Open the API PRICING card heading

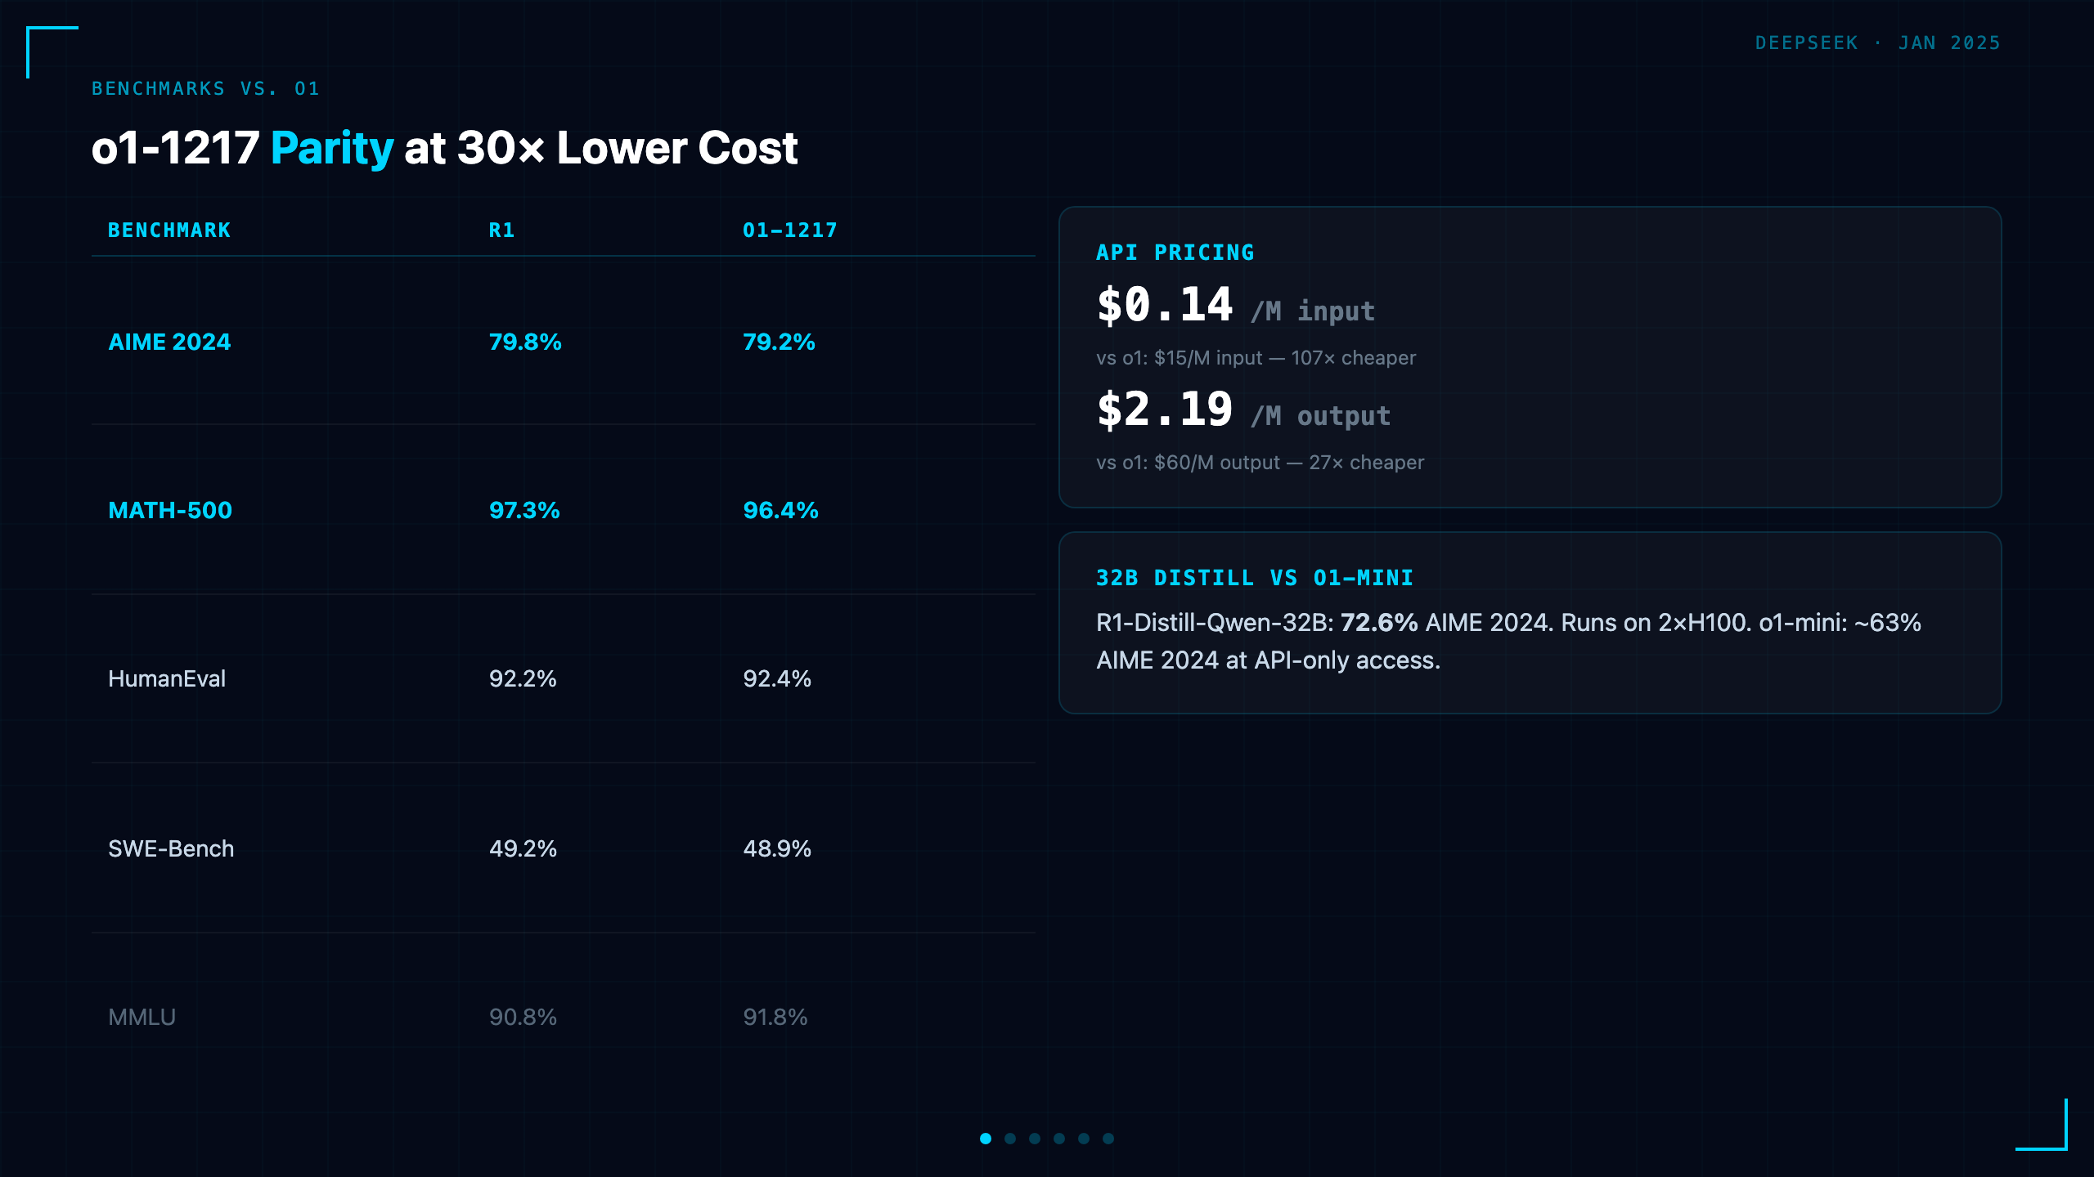(1175, 253)
